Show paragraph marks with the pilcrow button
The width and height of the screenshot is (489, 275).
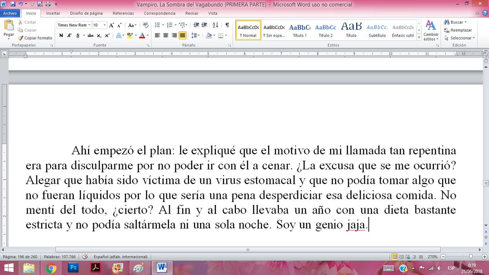pyautogui.click(x=227, y=25)
